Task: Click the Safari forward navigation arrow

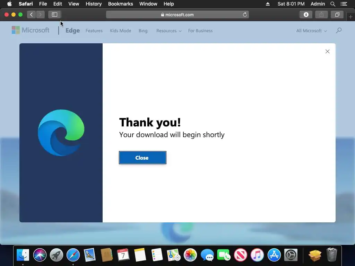Action: (x=40, y=15)
